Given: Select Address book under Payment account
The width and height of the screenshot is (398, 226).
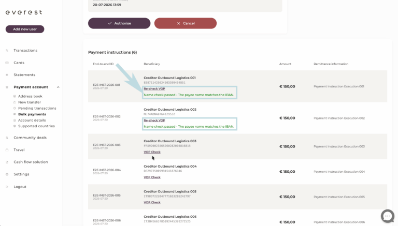Looking at the screenshot, I should pos(30,96).
